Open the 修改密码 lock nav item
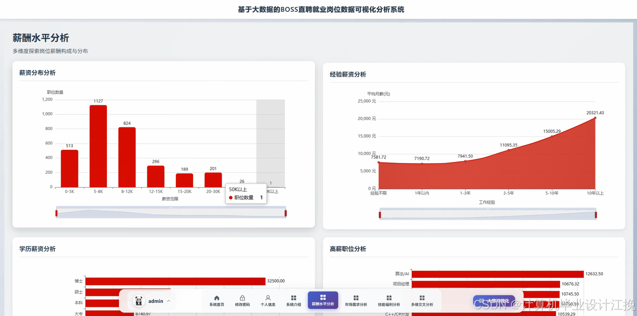Image resolution: width=637 pixels, height=316 pixels. pos(242,301)
